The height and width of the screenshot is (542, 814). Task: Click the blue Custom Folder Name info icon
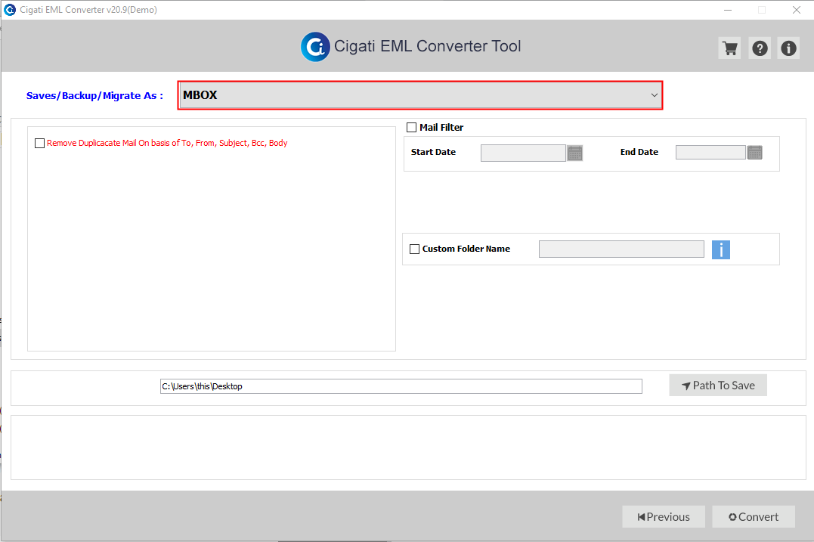point(720,249)
